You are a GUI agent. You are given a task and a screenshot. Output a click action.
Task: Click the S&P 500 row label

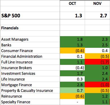pos(11,16)
